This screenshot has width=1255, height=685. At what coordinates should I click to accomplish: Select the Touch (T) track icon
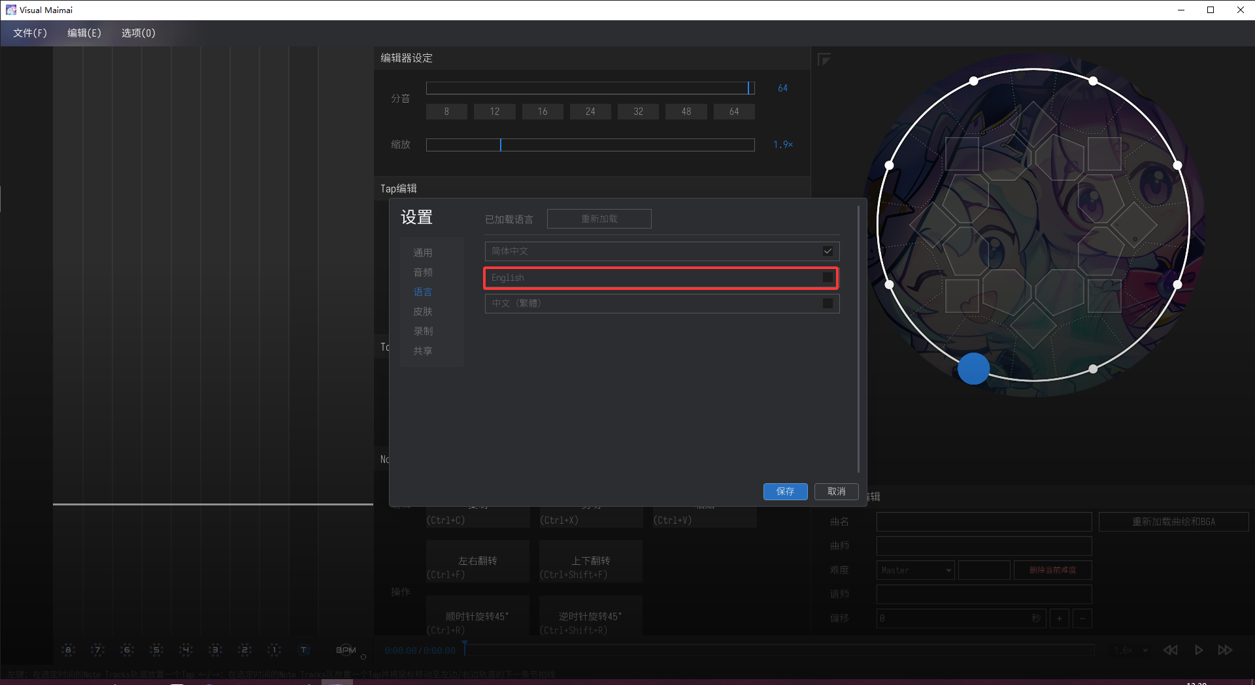pyautogui.click(x=305, y=650)
